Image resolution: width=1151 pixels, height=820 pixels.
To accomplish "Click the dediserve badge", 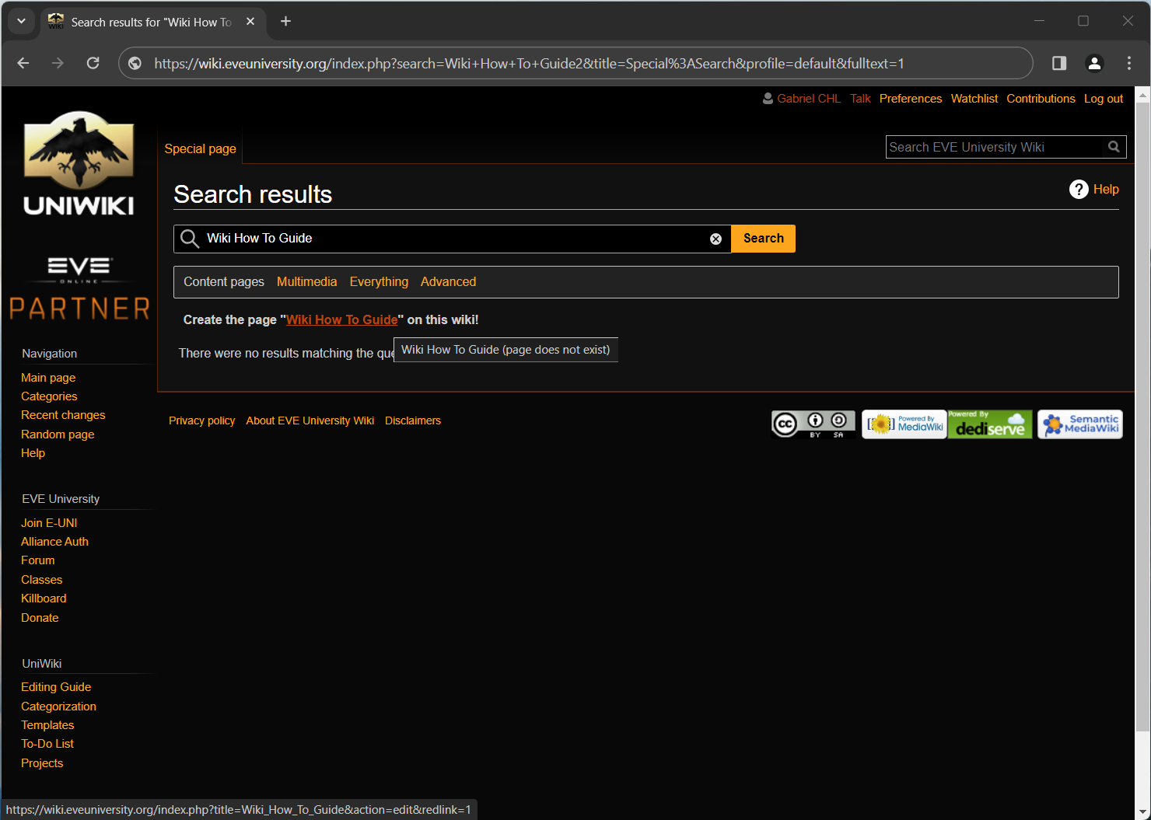I will click(990, 424).
